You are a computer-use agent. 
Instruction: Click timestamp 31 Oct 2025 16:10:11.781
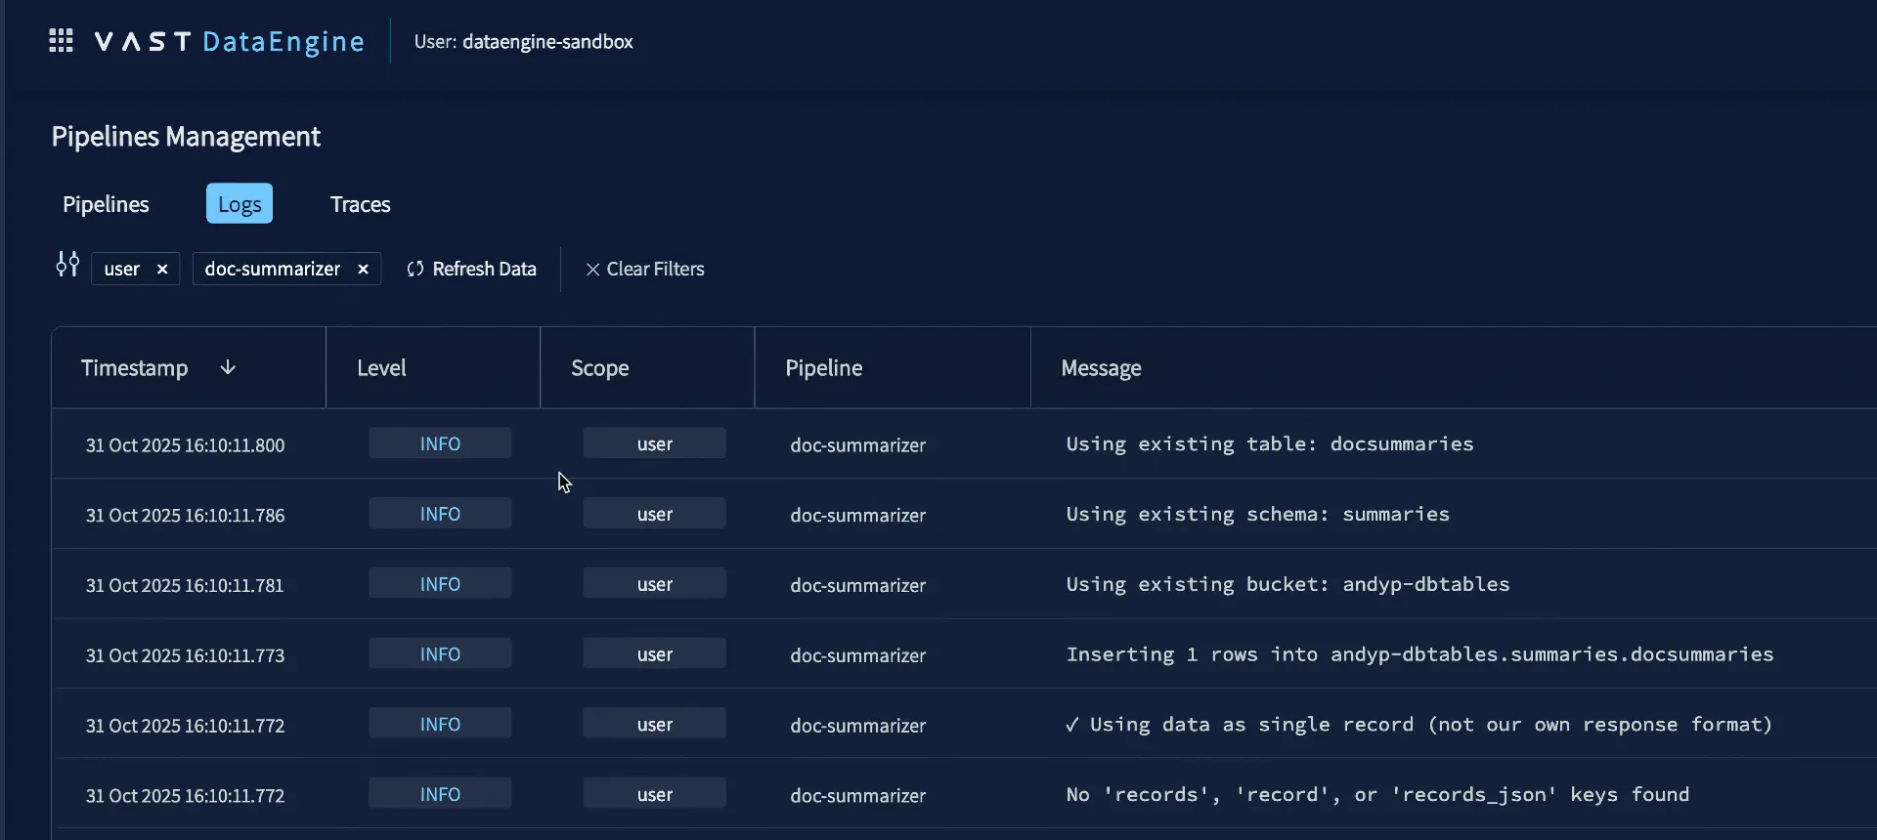coord(185,586)
